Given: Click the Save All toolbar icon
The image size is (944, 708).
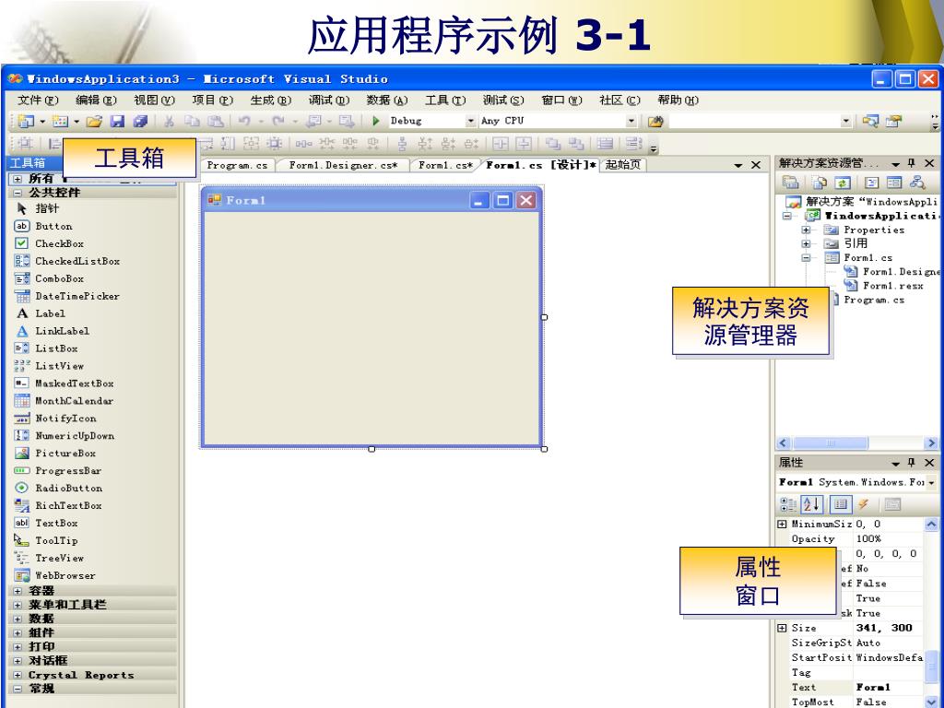Looking at the screenshot, I should pyautogui.click(x=140, y=121).
